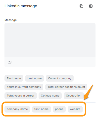Copy the LinkedIn message template

coord(81,6)
